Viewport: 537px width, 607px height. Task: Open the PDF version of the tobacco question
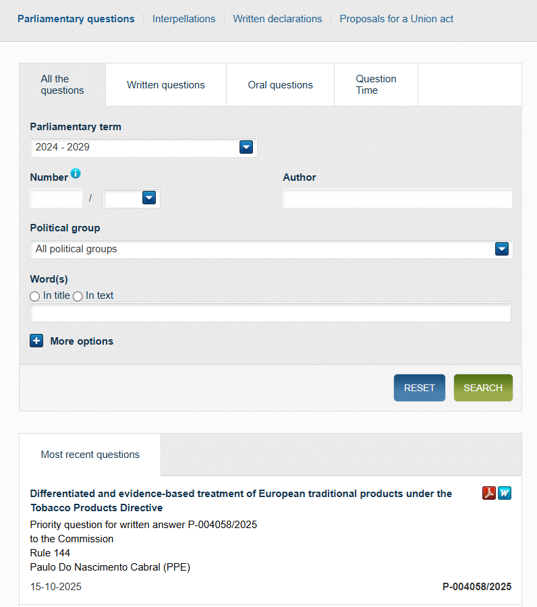point(489,493)
